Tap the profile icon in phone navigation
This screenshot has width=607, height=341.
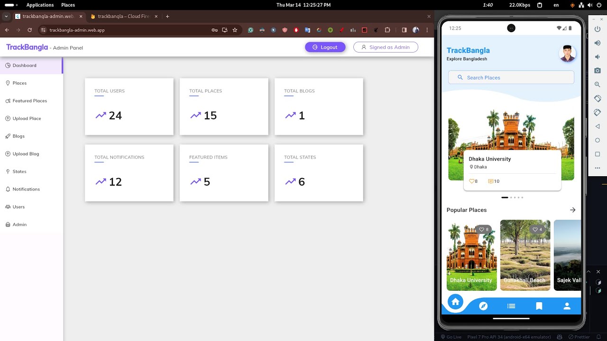coord(567,306)
